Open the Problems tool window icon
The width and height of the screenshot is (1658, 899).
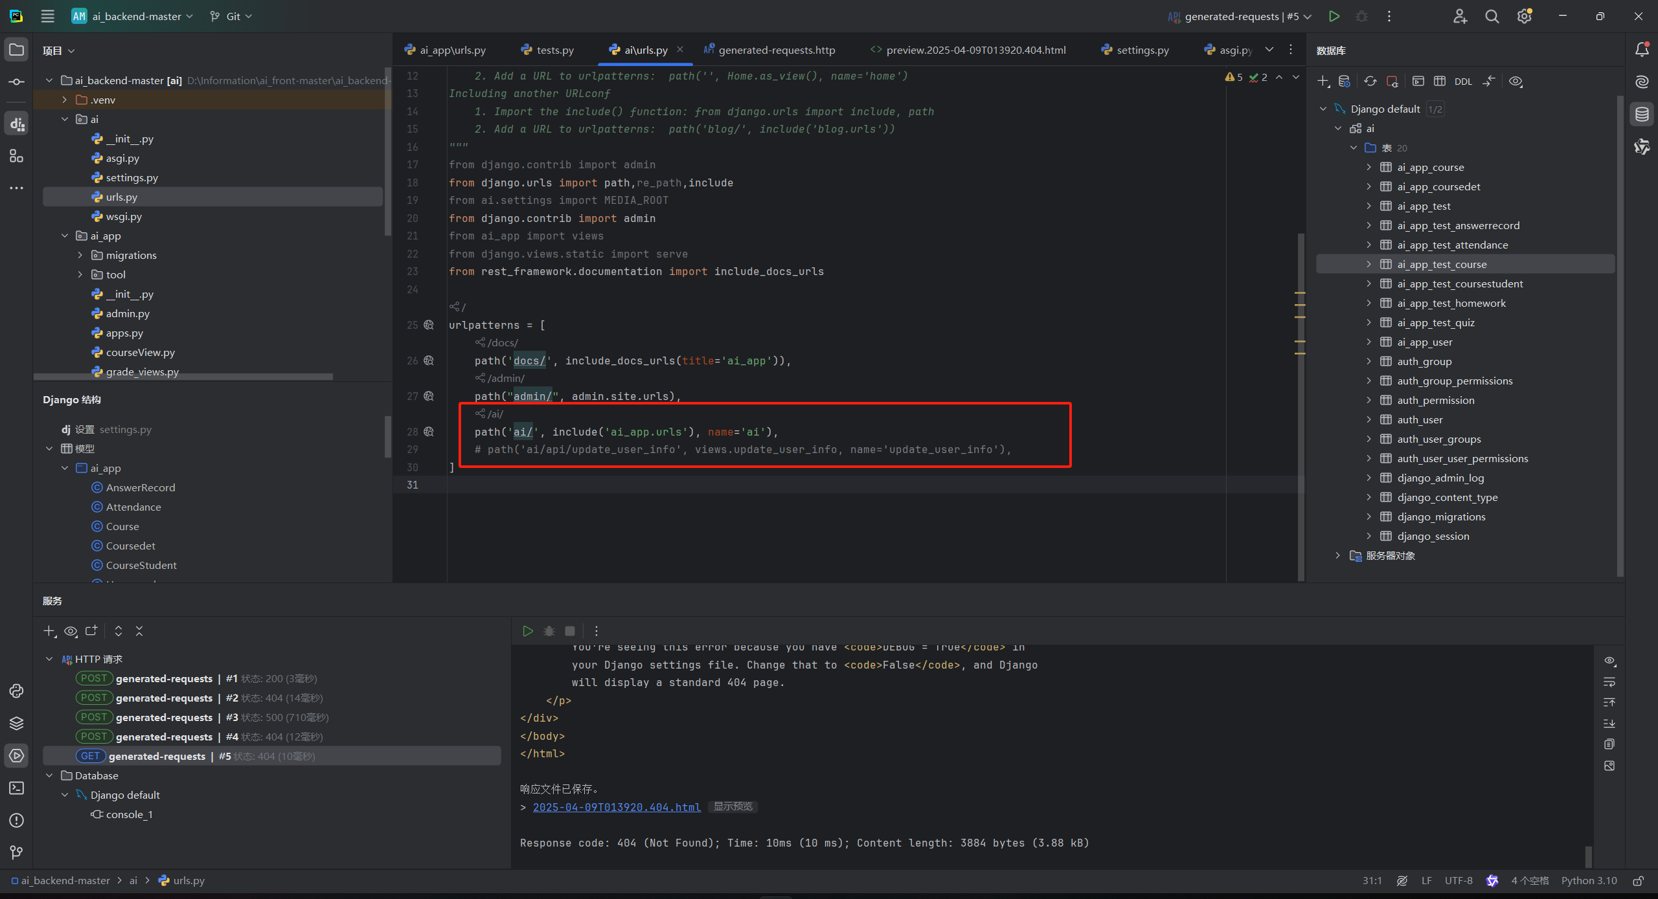[17, 820]
